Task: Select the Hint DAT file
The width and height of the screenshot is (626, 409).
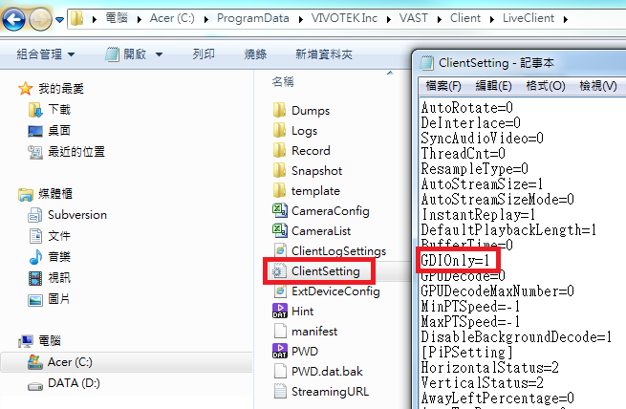Action: click(x=302, y=311)
